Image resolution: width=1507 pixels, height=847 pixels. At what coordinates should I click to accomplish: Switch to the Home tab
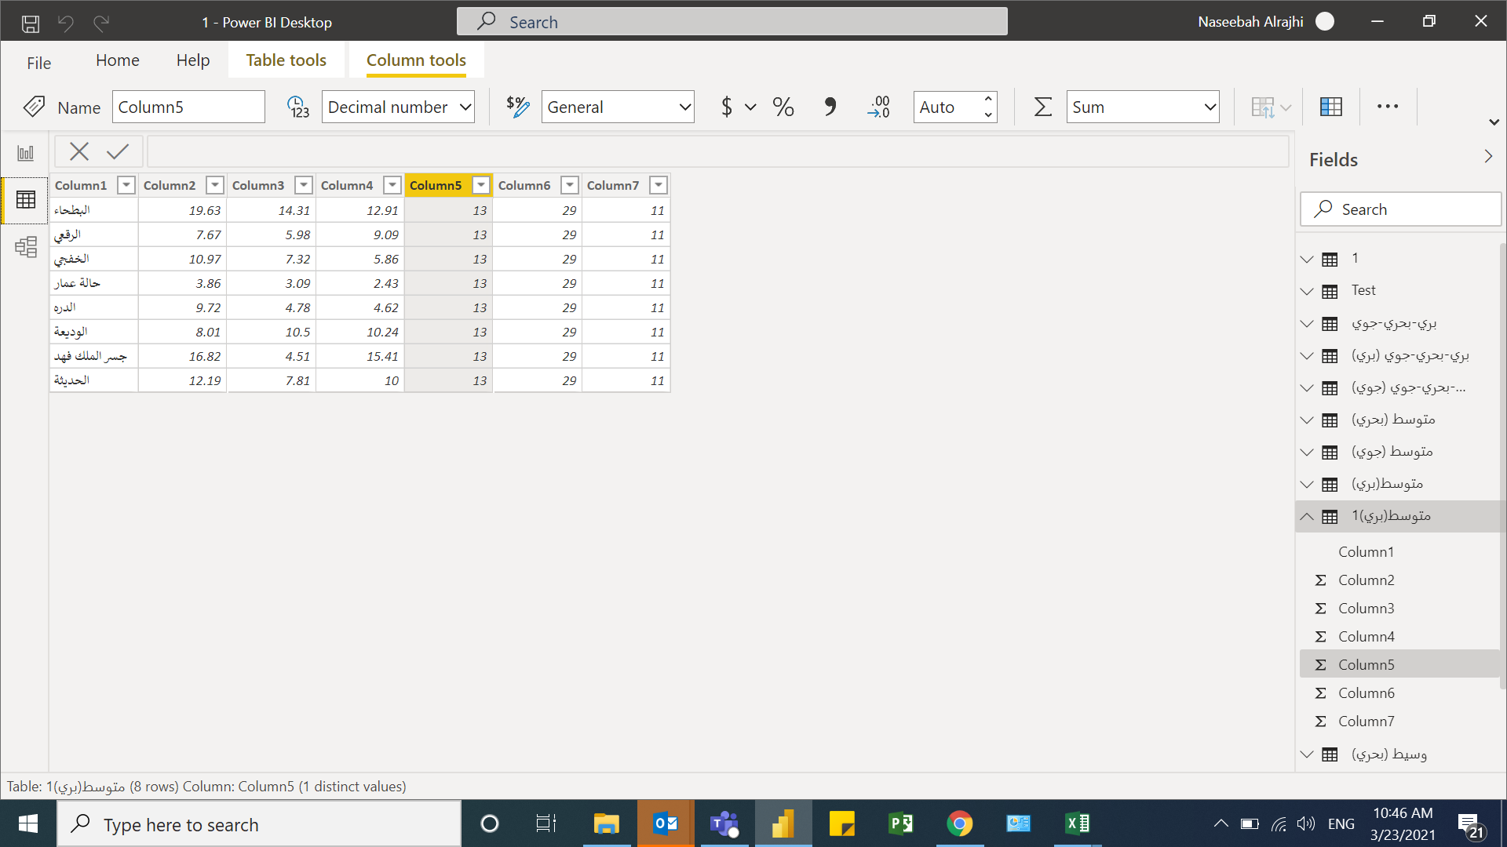[118, 60]
